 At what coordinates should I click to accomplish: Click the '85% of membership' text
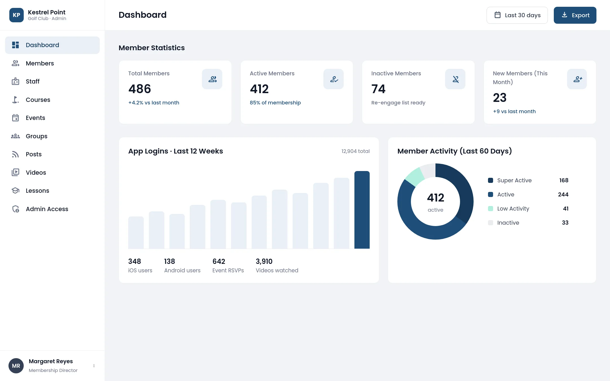pyautogui.click(x=275, y=103)
